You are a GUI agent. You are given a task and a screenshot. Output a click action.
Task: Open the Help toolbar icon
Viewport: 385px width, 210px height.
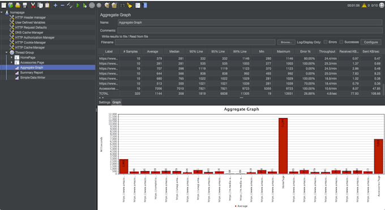click(x=145, y=5)
